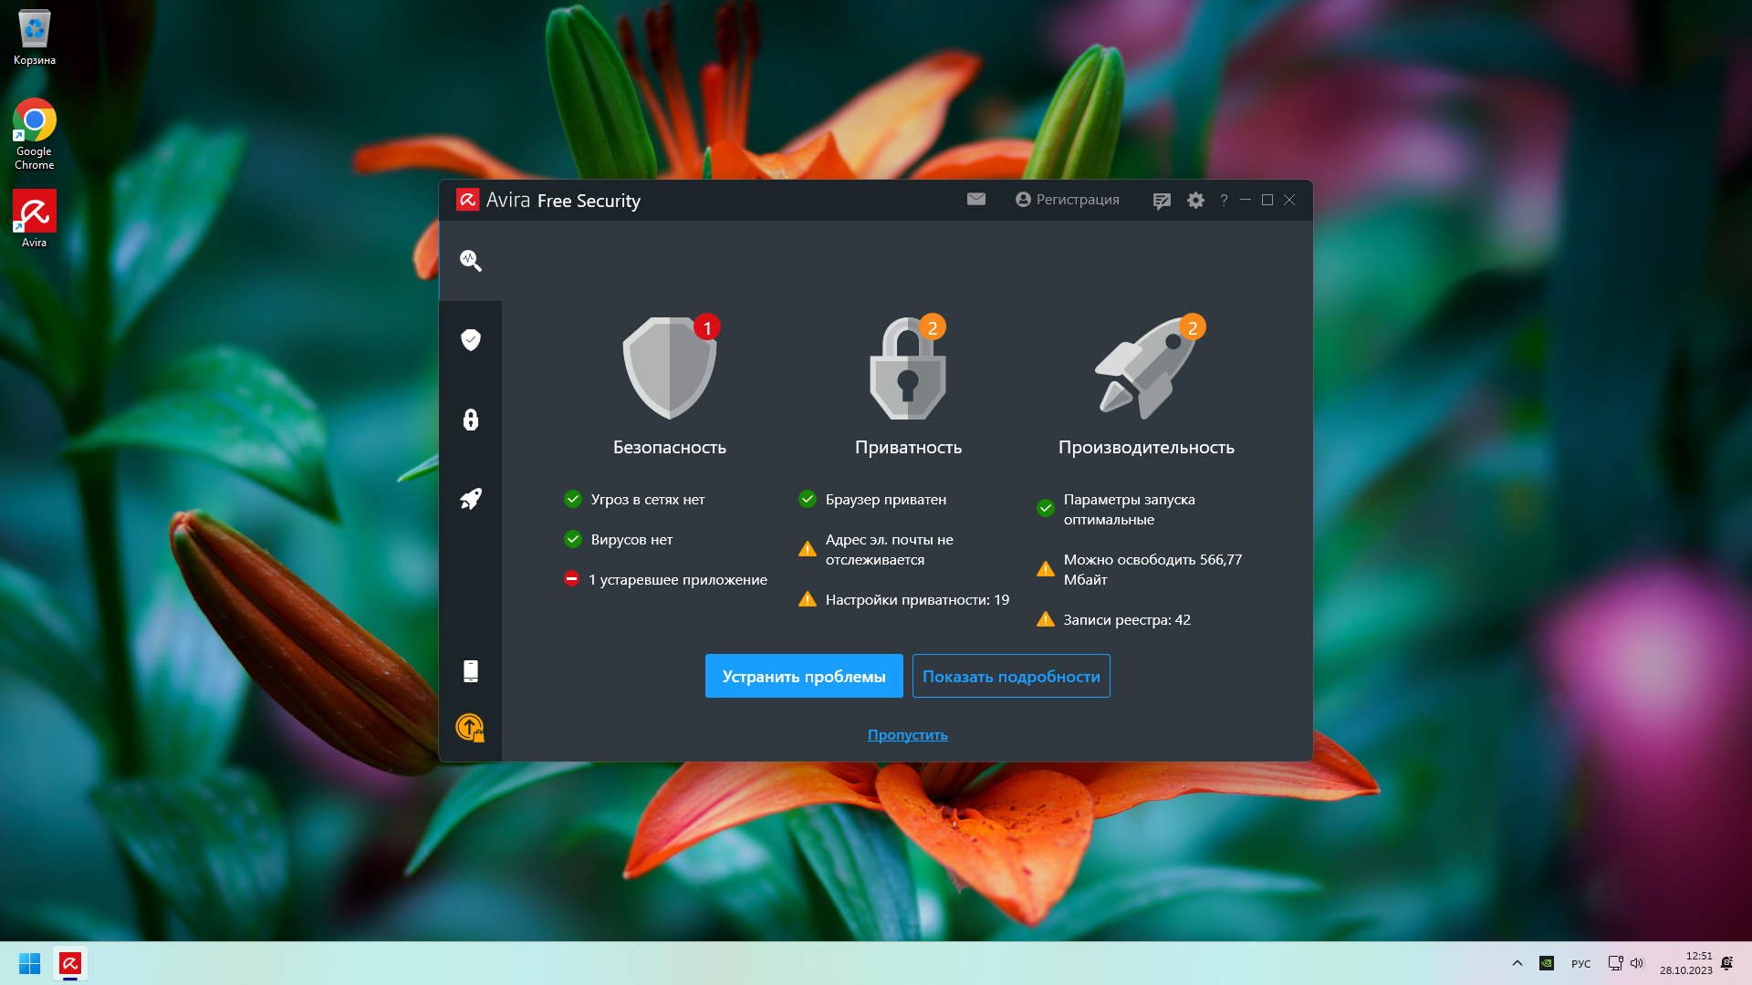Open Security section shield sidebar icon
The image size is (1752, 985).
tap(470, 340)
